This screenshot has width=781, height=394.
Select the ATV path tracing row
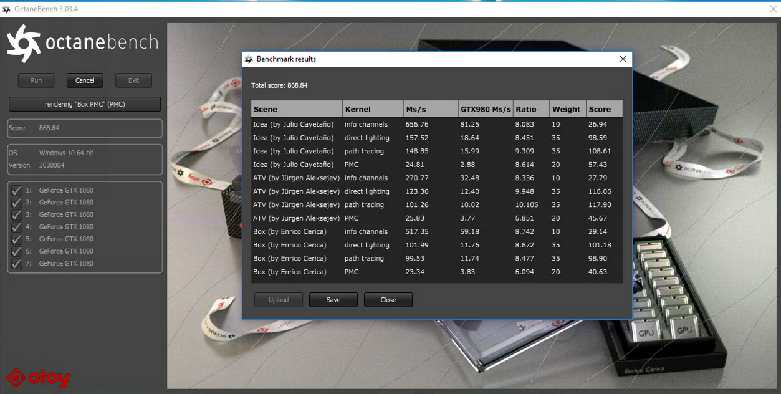[x=436, y=204]
